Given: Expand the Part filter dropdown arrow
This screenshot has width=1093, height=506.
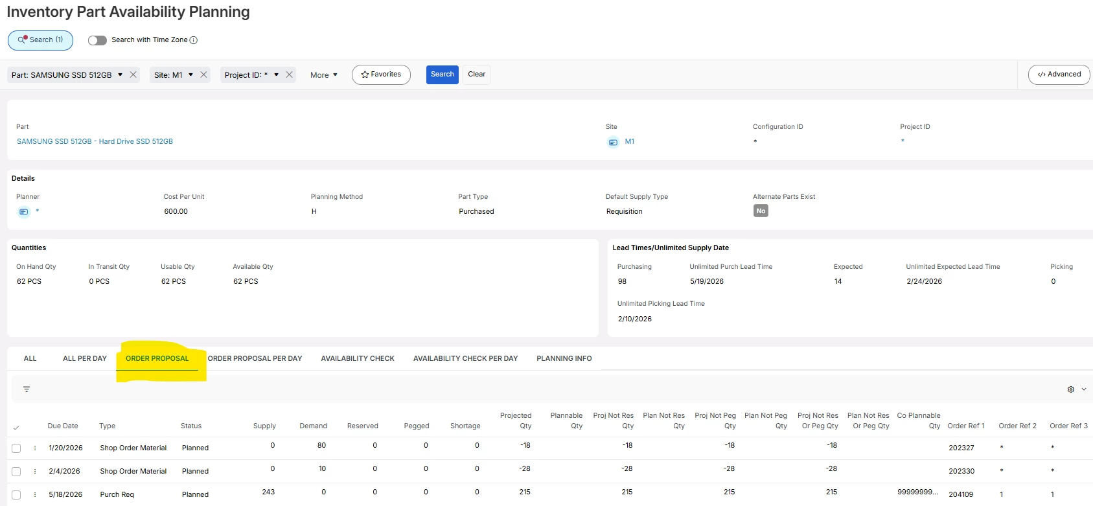Looking at the screenshot, I should pos(120,75).
